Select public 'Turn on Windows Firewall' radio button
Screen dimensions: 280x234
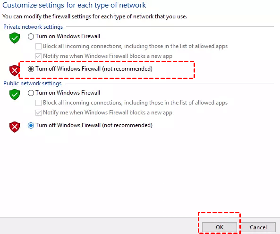(x=31, y=93)
